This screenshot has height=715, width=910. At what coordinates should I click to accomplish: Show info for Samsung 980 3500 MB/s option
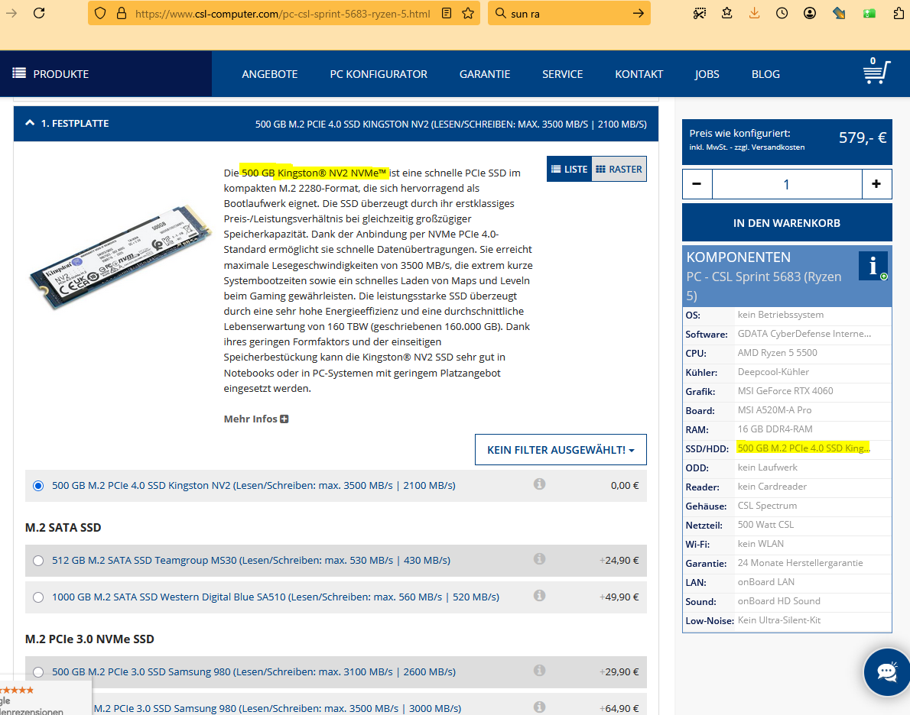pyautogui.click(x=540, y=707)
